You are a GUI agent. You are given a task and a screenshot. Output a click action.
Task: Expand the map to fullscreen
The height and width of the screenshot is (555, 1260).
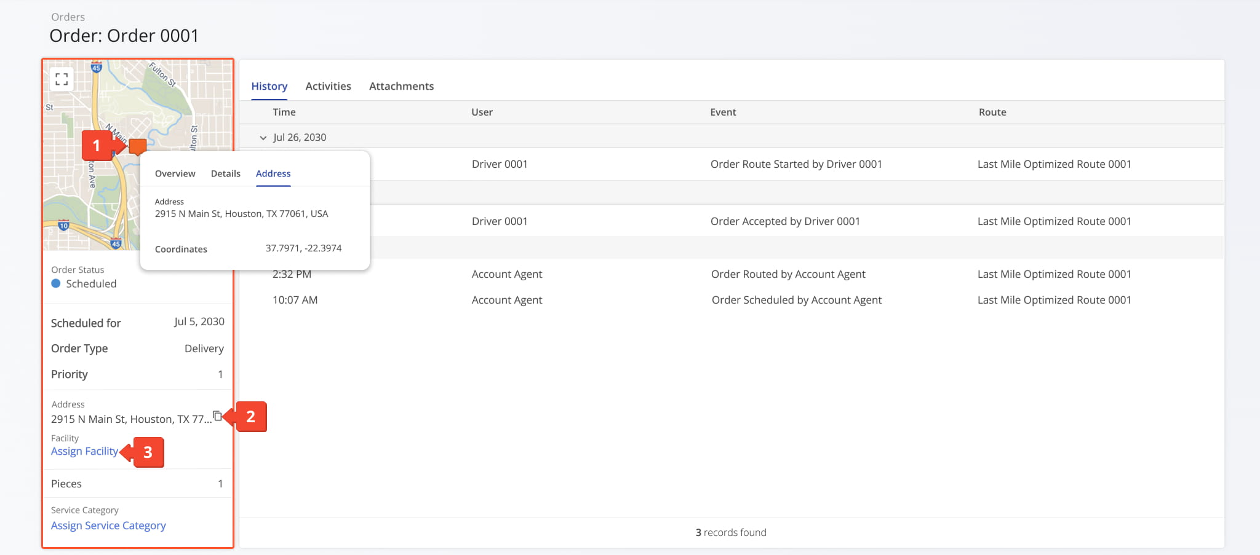pyautogui.click(x=62, y=79)
